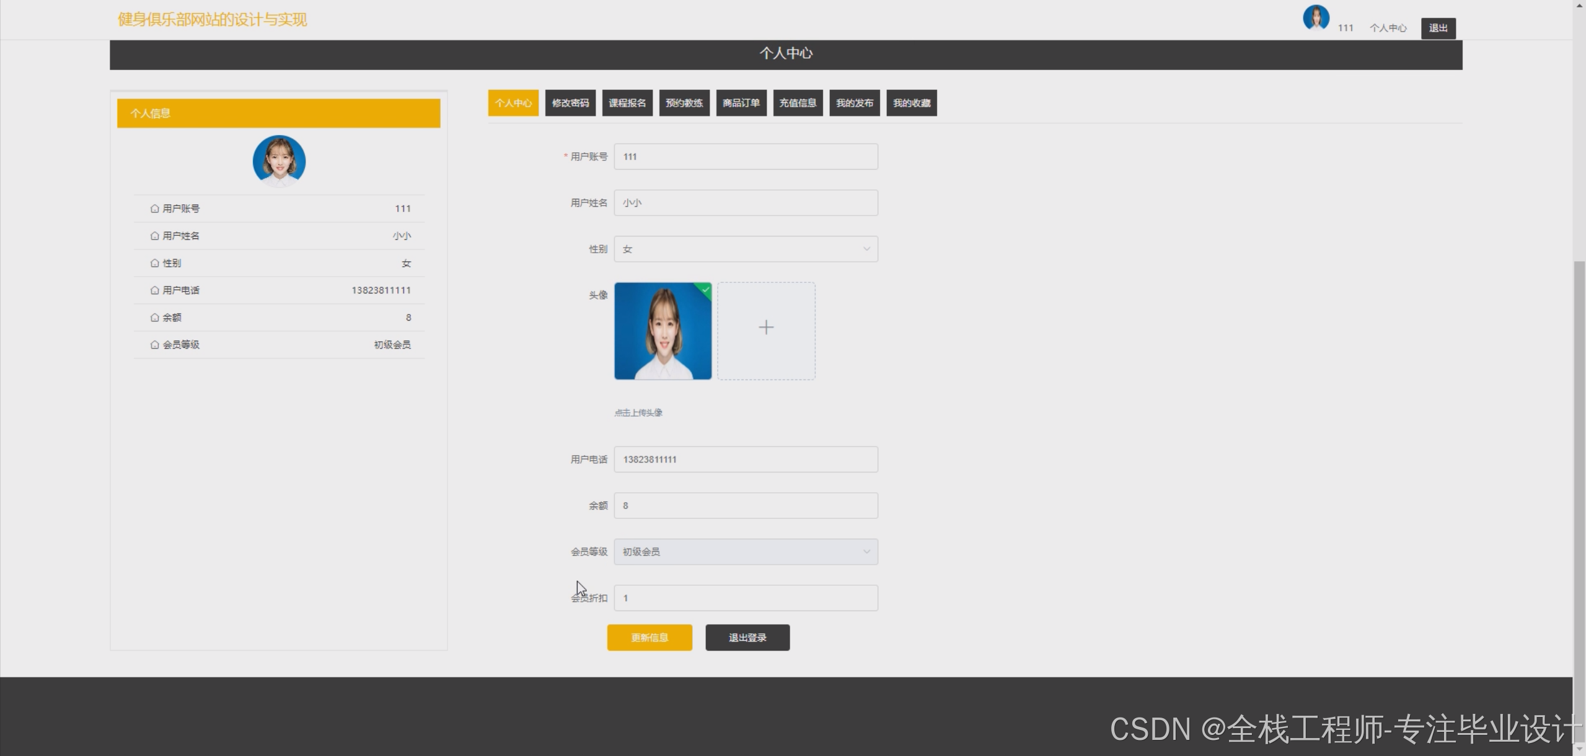This screenshot has height=756, width=1586.
Task: Click the icon beside 用户账号 in sidebar
Action: (154, 209)
